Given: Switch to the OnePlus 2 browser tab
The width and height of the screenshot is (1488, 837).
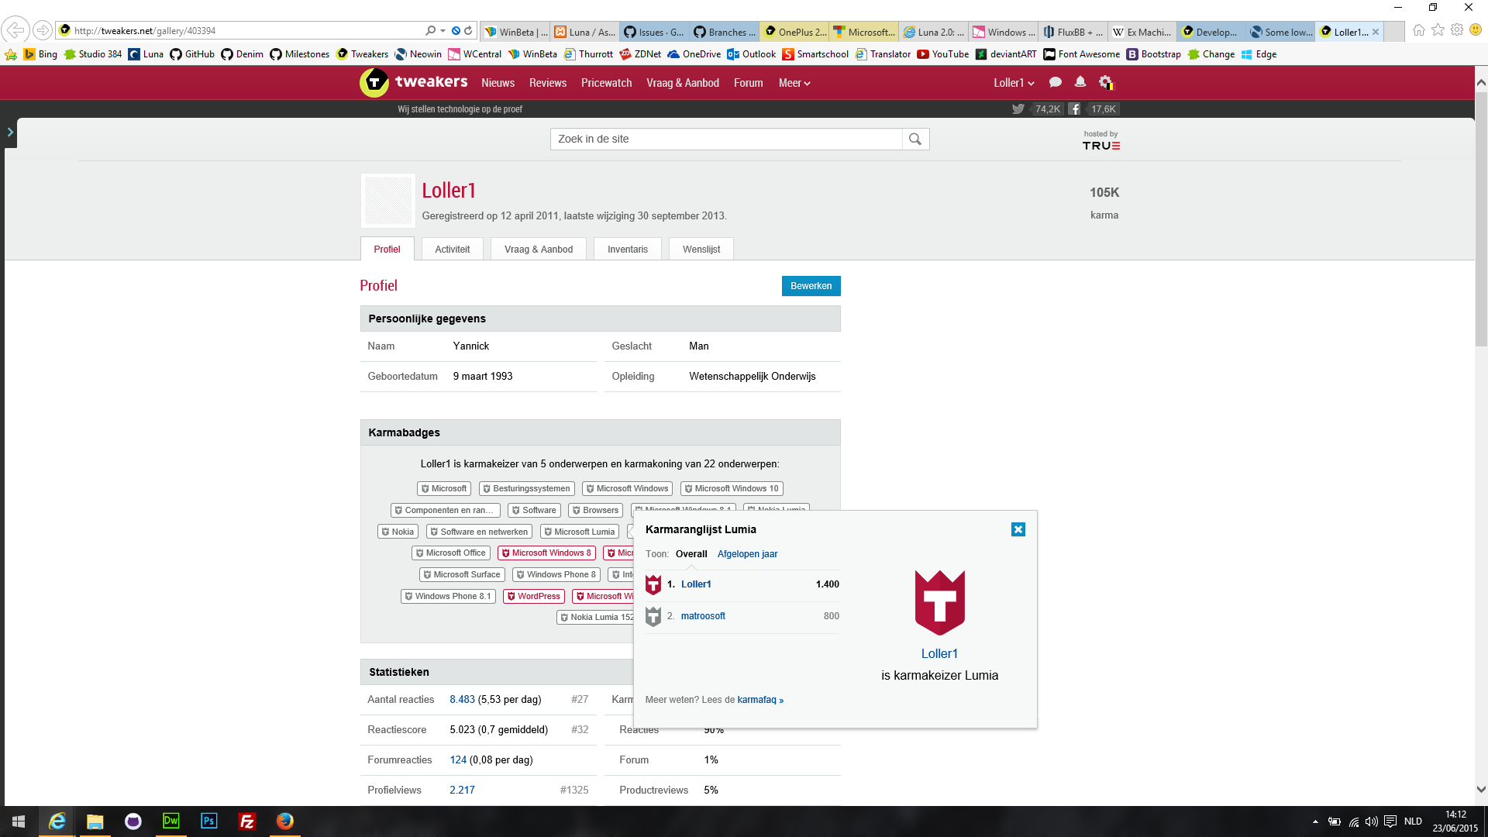Looking at the screenshot, I should point(794,32).
